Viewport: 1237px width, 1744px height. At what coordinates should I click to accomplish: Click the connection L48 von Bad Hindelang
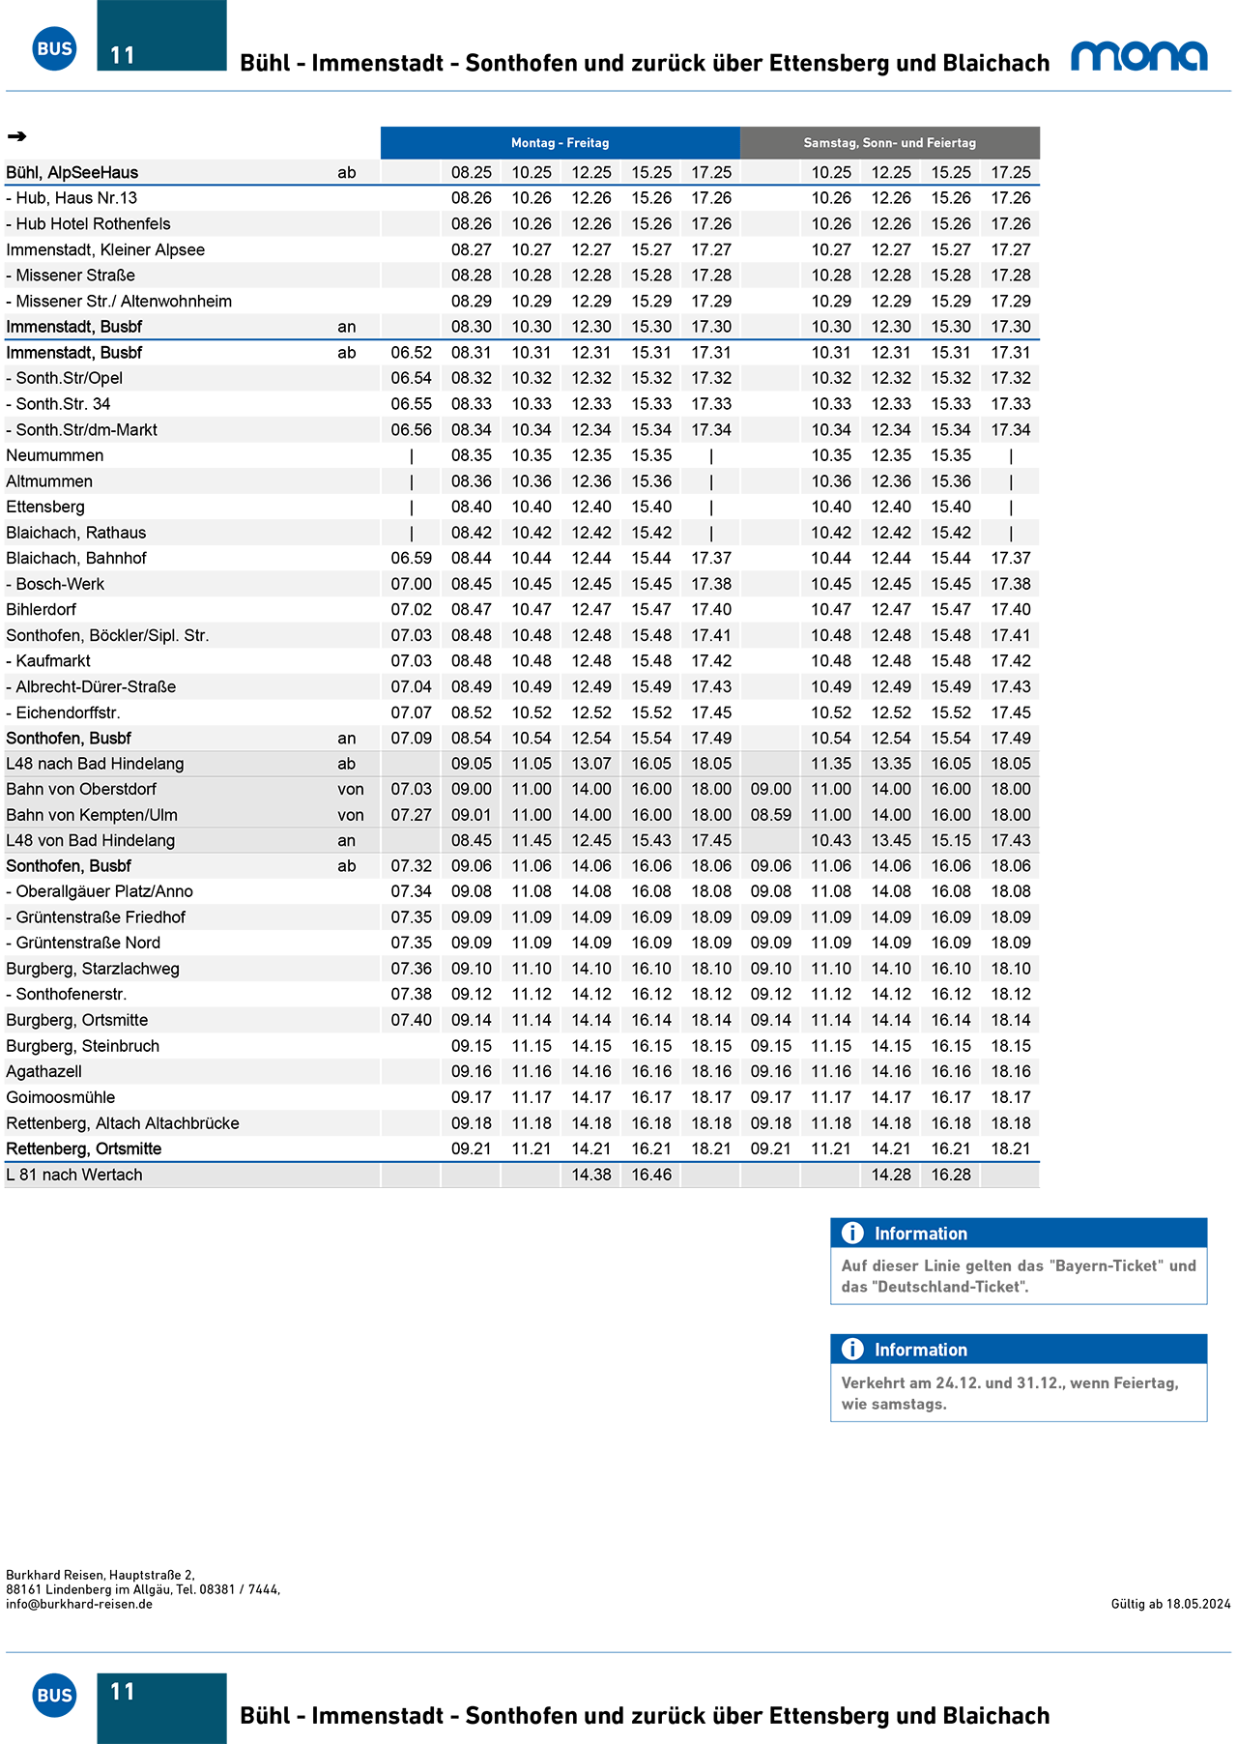click(91, 840)
